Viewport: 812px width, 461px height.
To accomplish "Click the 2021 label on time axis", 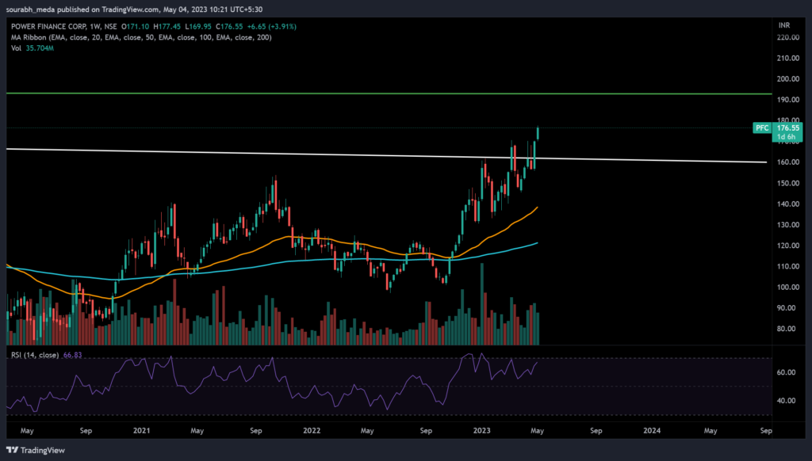I will point(141,430).
